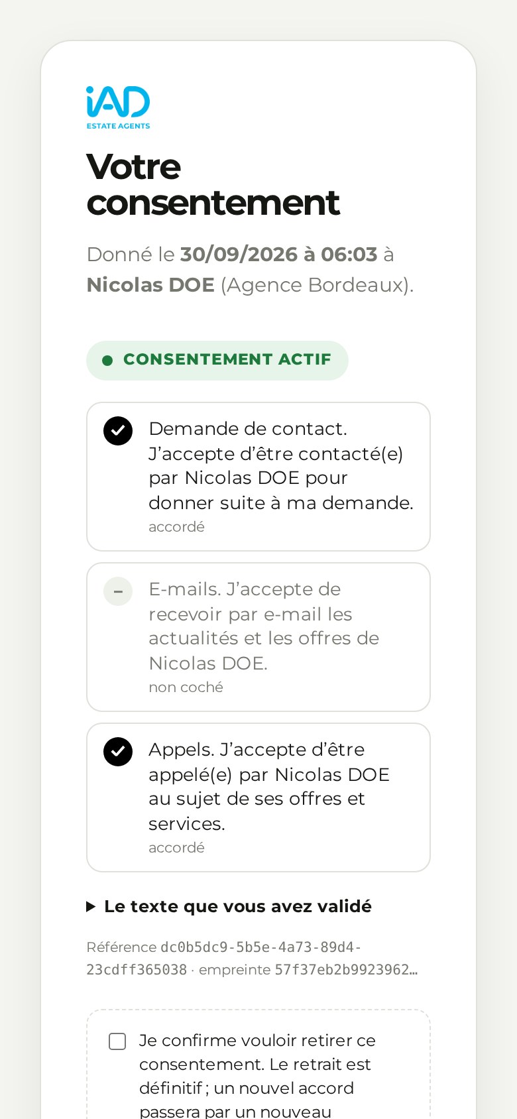Viewport: 517px width, 1119px height.
Task: Select the Demande de contact consent card
Action: pos(258,477)
